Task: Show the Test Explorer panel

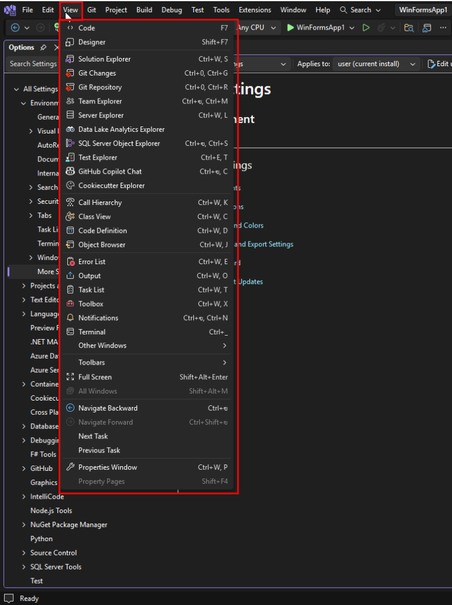Action: coord(147,157)
